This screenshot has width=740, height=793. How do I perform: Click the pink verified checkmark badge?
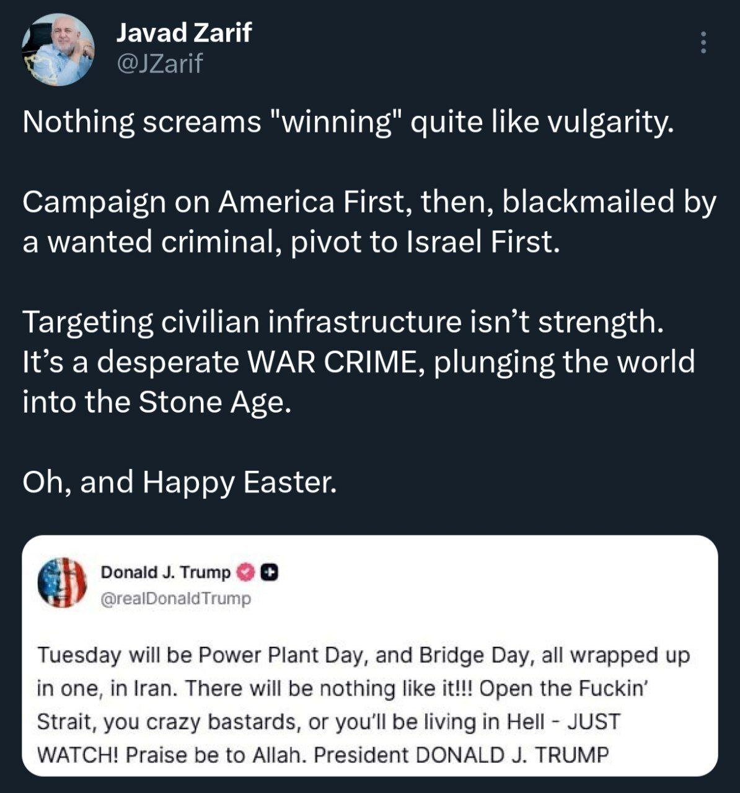(x=246, y=572)
